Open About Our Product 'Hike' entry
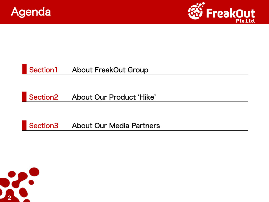 [114, 97]
